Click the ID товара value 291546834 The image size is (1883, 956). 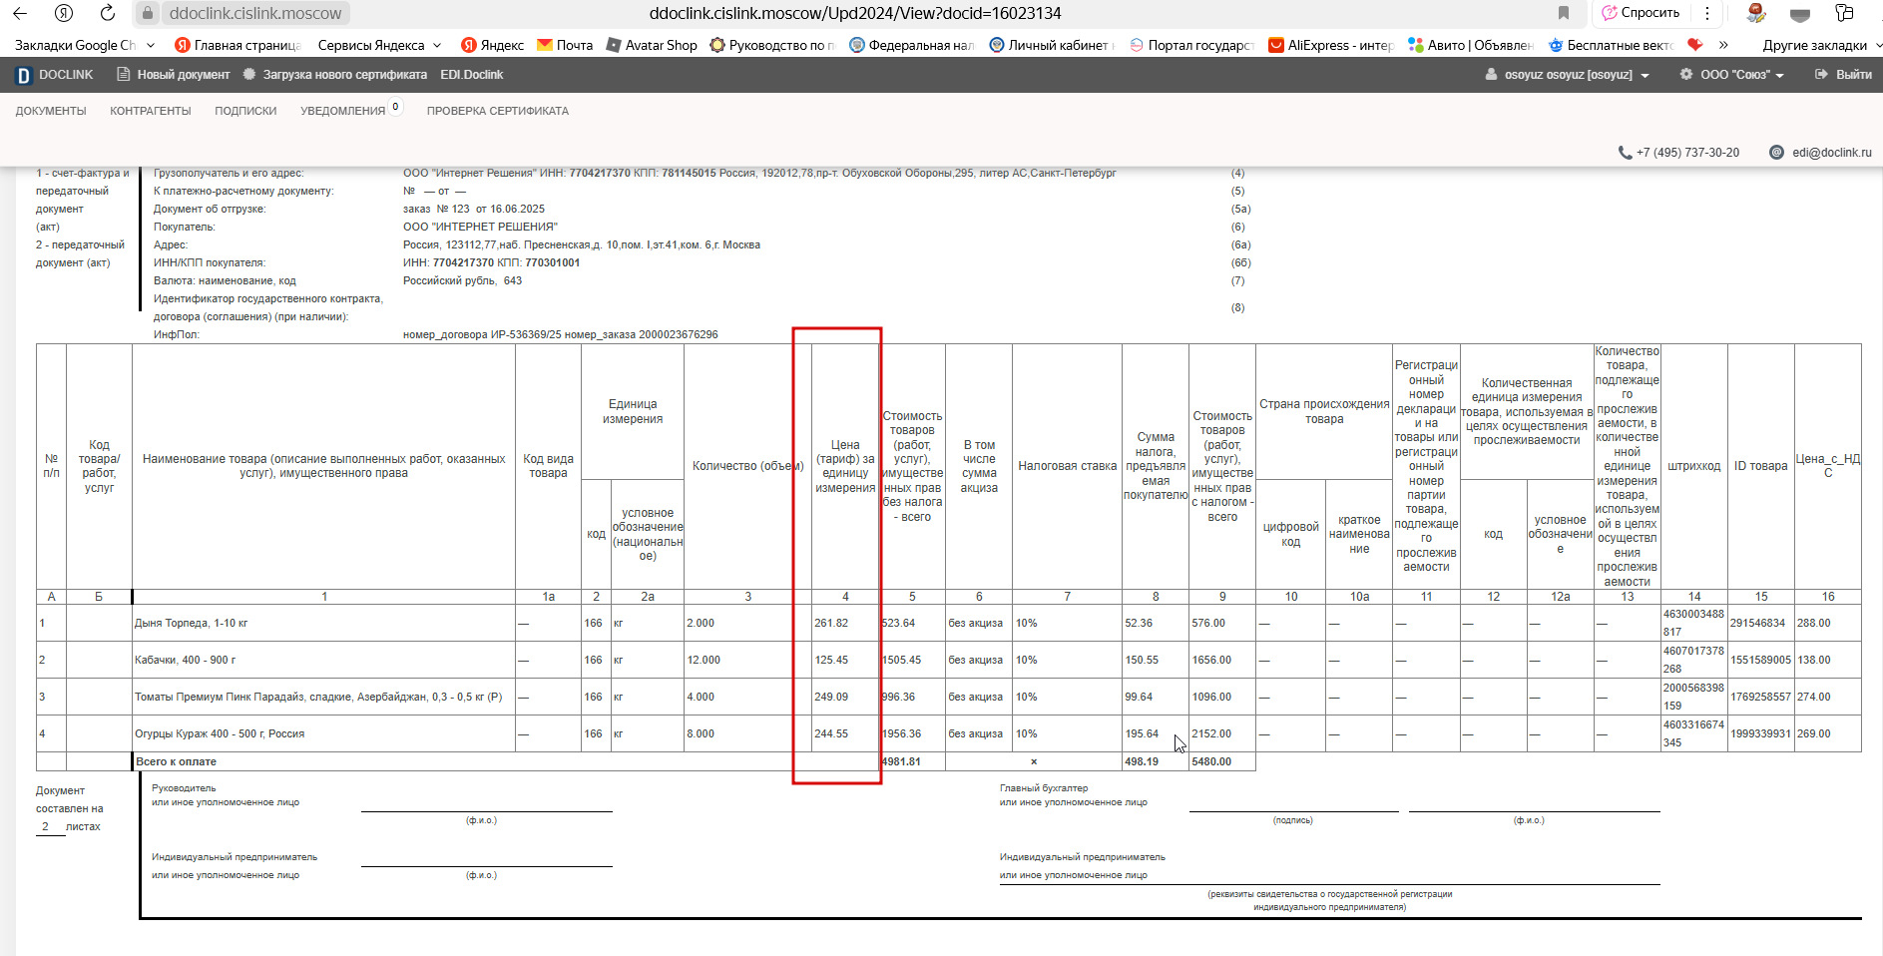coord(1757,623)
